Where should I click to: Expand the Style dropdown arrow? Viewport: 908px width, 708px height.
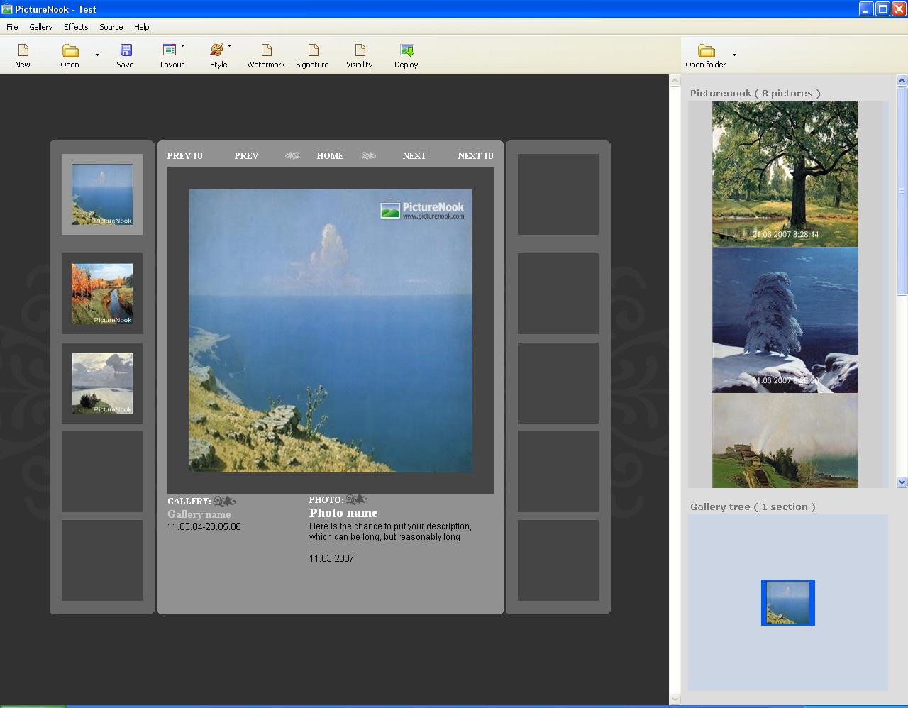(229, 46)
